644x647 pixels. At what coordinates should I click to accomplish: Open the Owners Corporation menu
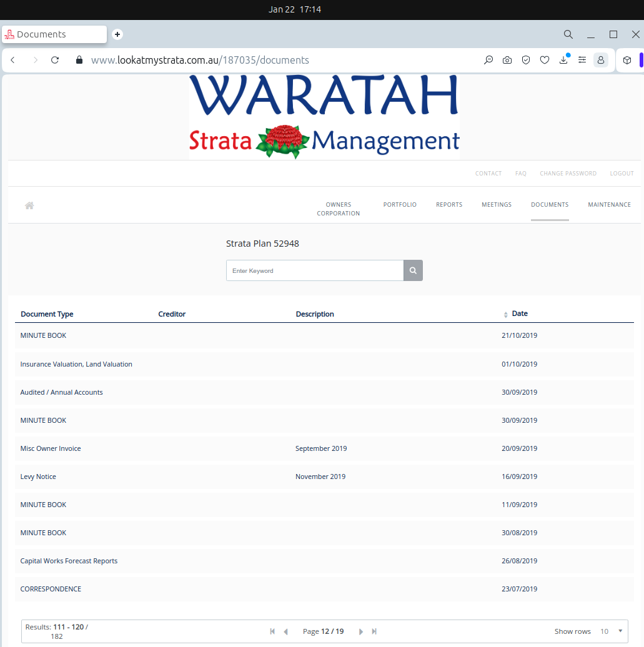point(339,209)
